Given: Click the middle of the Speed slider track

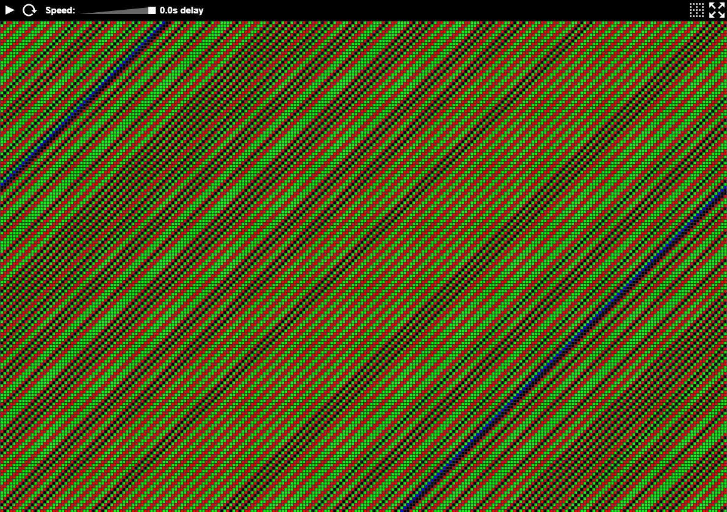Looking at the screenshot, I should coord(117,10).
